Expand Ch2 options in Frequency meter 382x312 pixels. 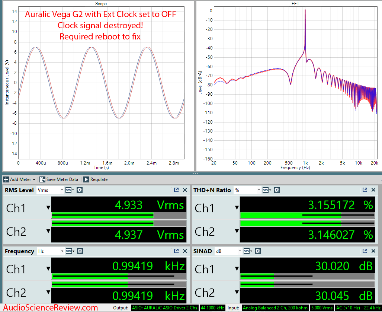coord(48,292)
